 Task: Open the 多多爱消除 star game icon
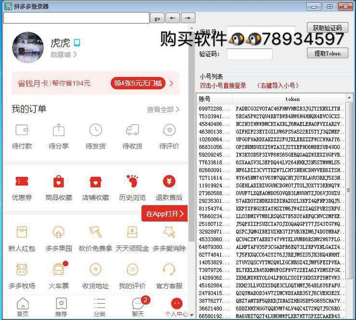[x=169, y=232]
